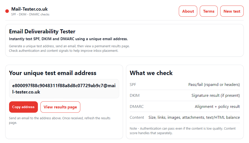Click the Signature result (if present) text
The width and height of the screenshot is (249, 143).
pyautogui.click(x=215, y=96)
